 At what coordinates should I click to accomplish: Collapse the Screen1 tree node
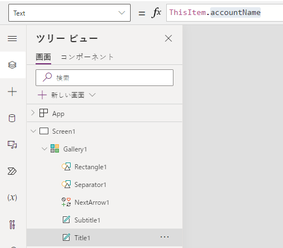33,131
